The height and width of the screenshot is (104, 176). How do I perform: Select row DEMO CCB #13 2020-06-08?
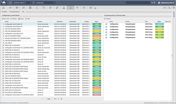(52, 90)
